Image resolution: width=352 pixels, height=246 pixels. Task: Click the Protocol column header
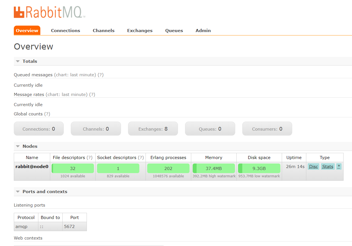[26, 217]
